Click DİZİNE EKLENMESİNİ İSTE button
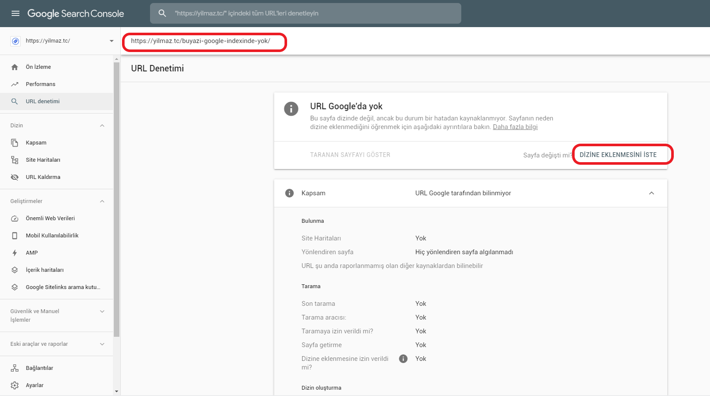Screen dimensions: 710x397 coord(618,155)
